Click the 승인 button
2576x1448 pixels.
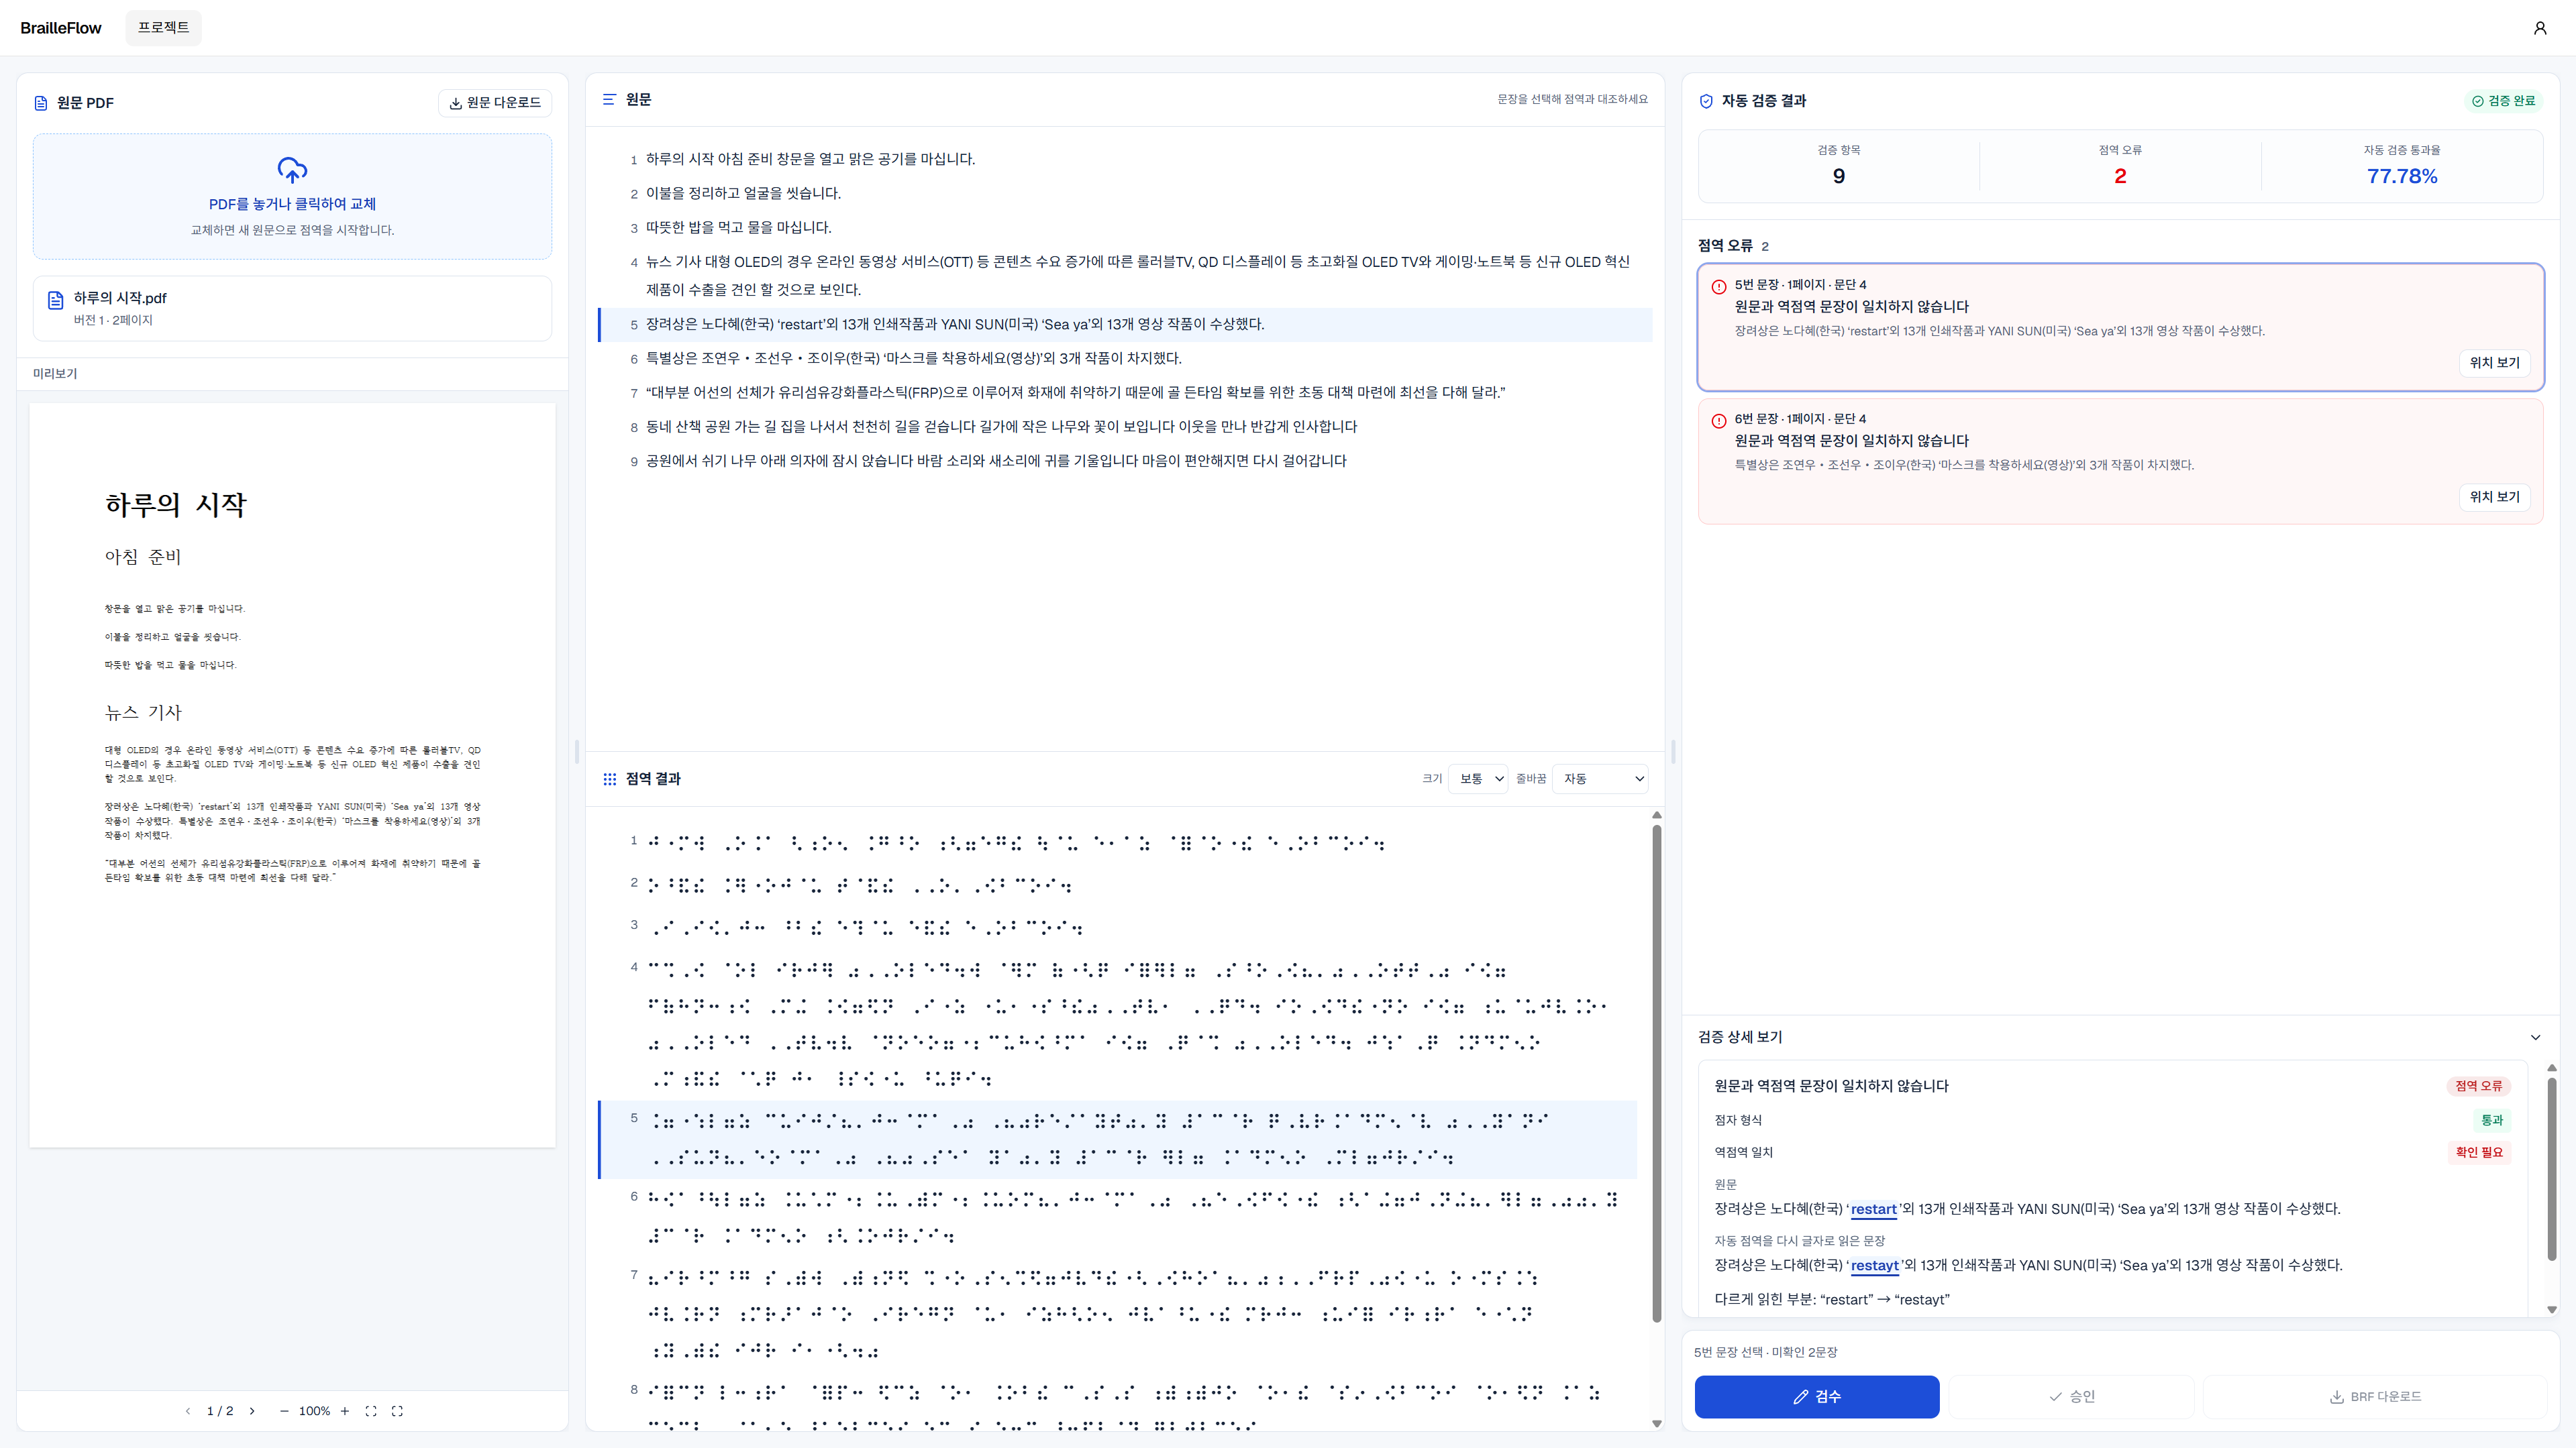point(2071,1397)
